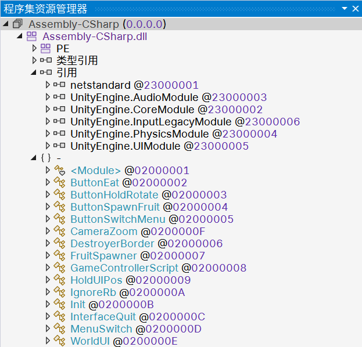This screenshot has height=347, width=362.
Task: Expand the netstandard reference
Action: 48,85
